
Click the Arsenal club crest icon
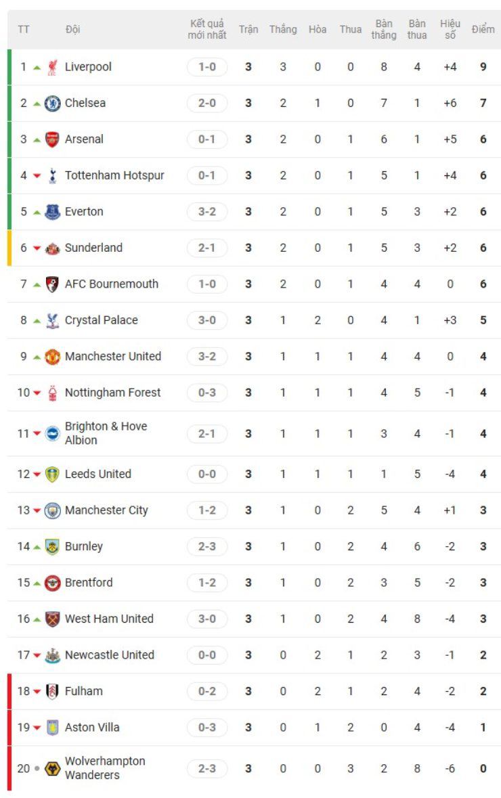52,139
